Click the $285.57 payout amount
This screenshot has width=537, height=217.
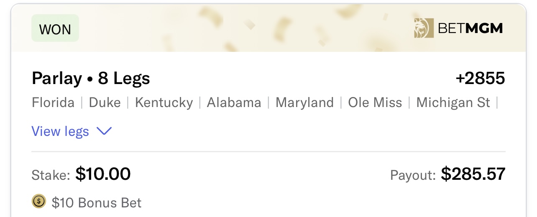point(473,174)
